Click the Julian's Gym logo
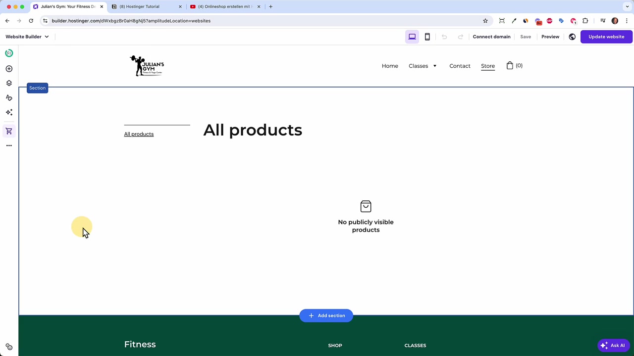The width and height of the screenshot is (634, 356). (147, 65)
